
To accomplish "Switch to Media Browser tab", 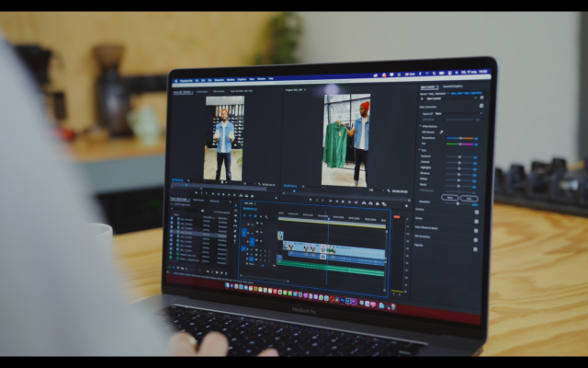I will pyautogui.click(x=198, y=201).
